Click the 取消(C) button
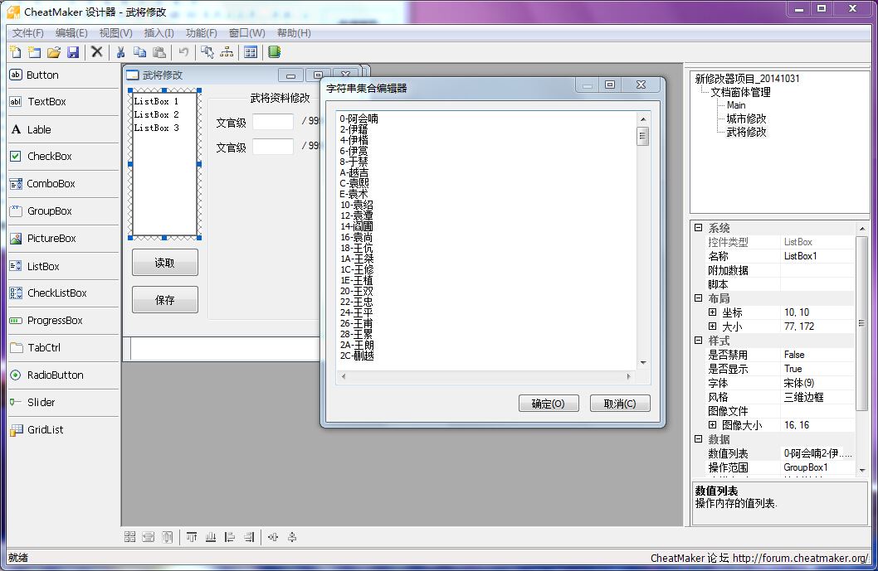Screen dimensions: 878x571 click(619, 404)
